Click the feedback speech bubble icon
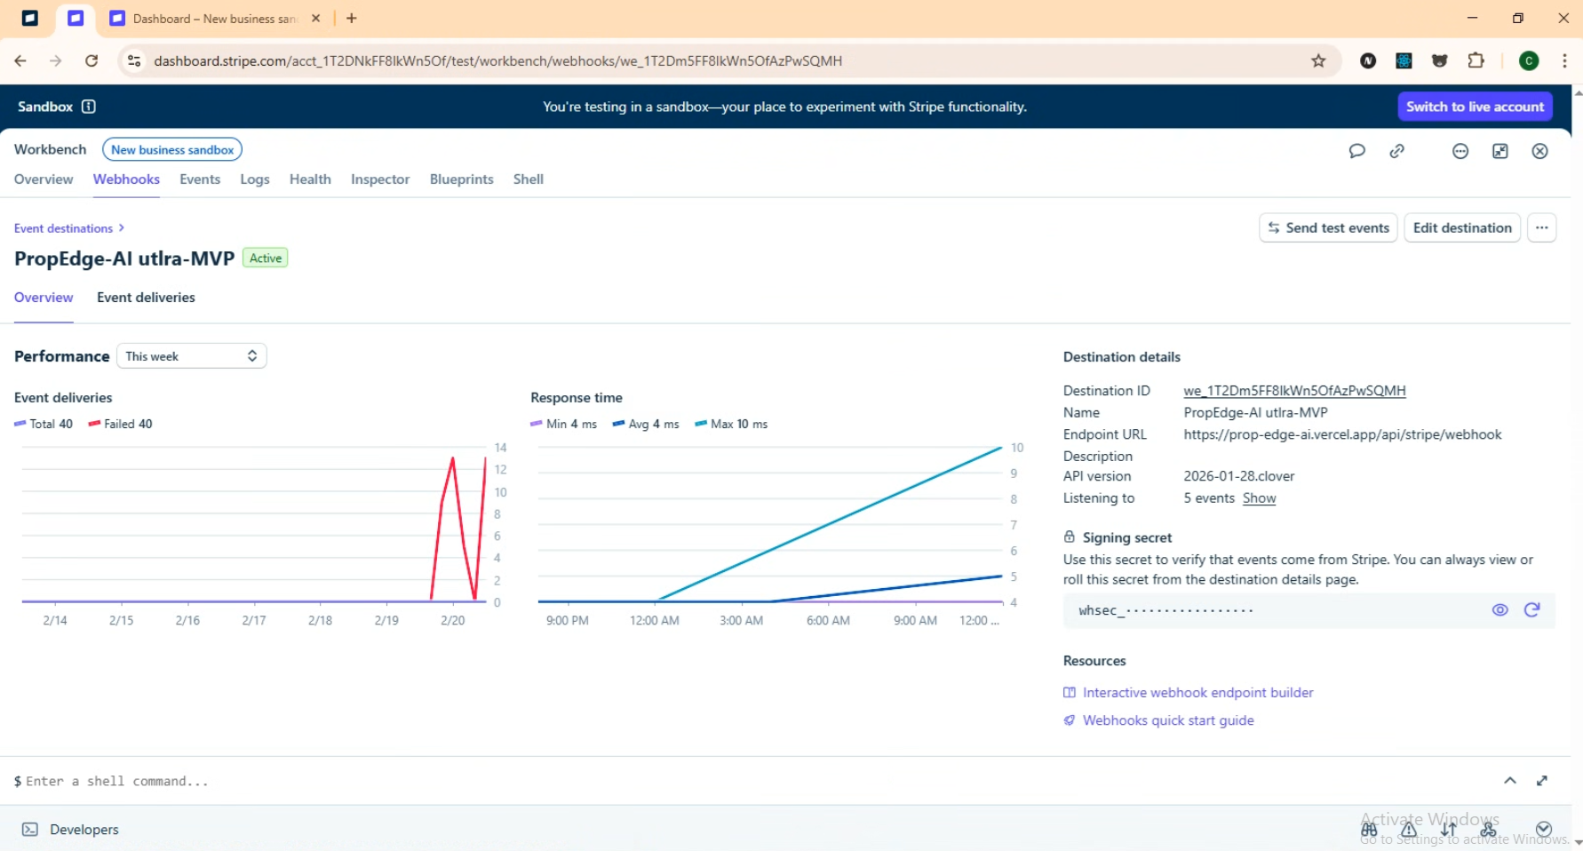Screen dimensions: 1583x851 [x=1356, y=151]
